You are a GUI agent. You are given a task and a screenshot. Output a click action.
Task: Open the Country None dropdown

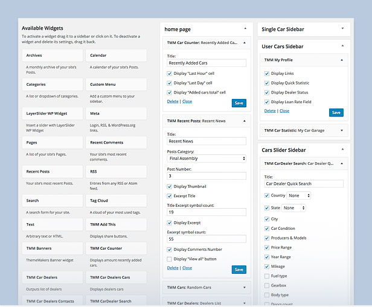point(299,195)
